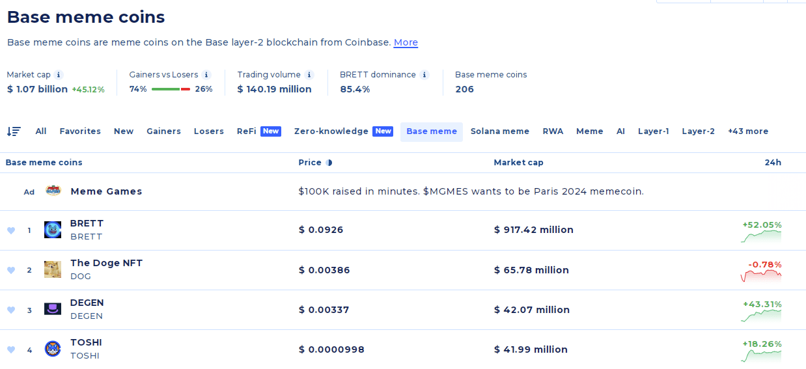The image size is (806, 369).
Task: Toggle favorite heart for The Doge NFT
Action: coord(11,270)
